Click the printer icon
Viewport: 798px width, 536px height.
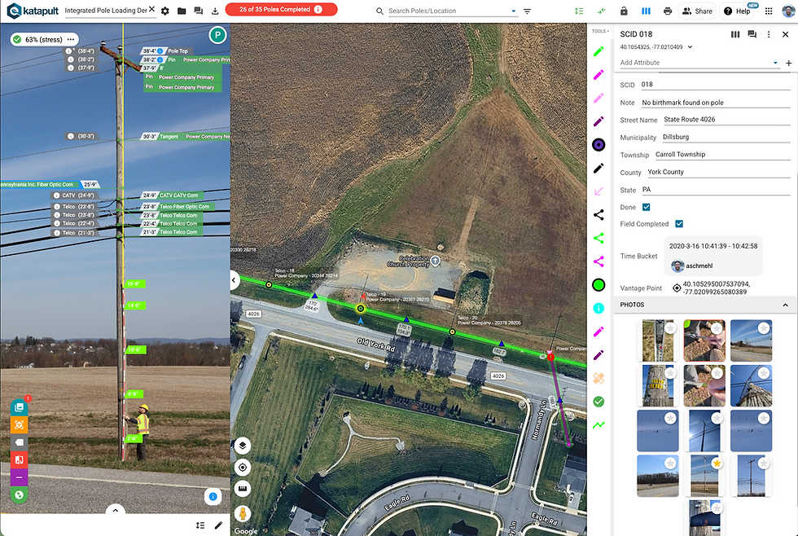tap(668, 11)
